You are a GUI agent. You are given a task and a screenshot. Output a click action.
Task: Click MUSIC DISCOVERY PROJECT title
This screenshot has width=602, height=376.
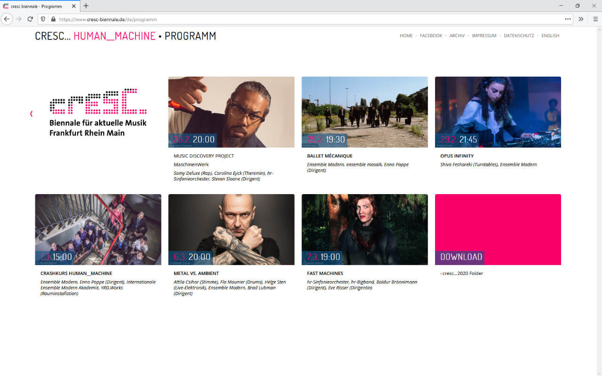click(204, 156)
